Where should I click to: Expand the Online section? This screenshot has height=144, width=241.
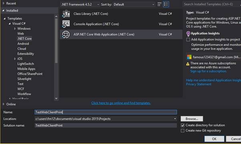(3, 104)
